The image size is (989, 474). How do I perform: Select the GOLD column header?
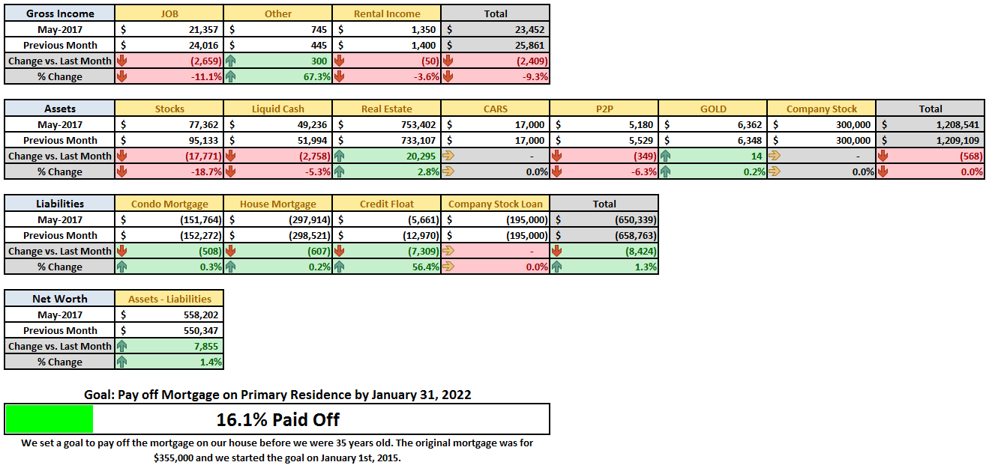pyautogui.click(x=713, y=109)
